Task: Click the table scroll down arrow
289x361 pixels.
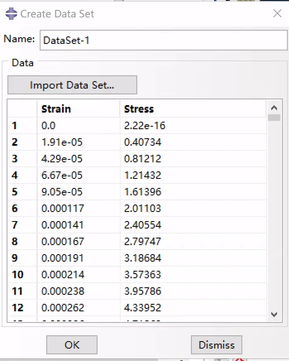Action: coord(274,315)
